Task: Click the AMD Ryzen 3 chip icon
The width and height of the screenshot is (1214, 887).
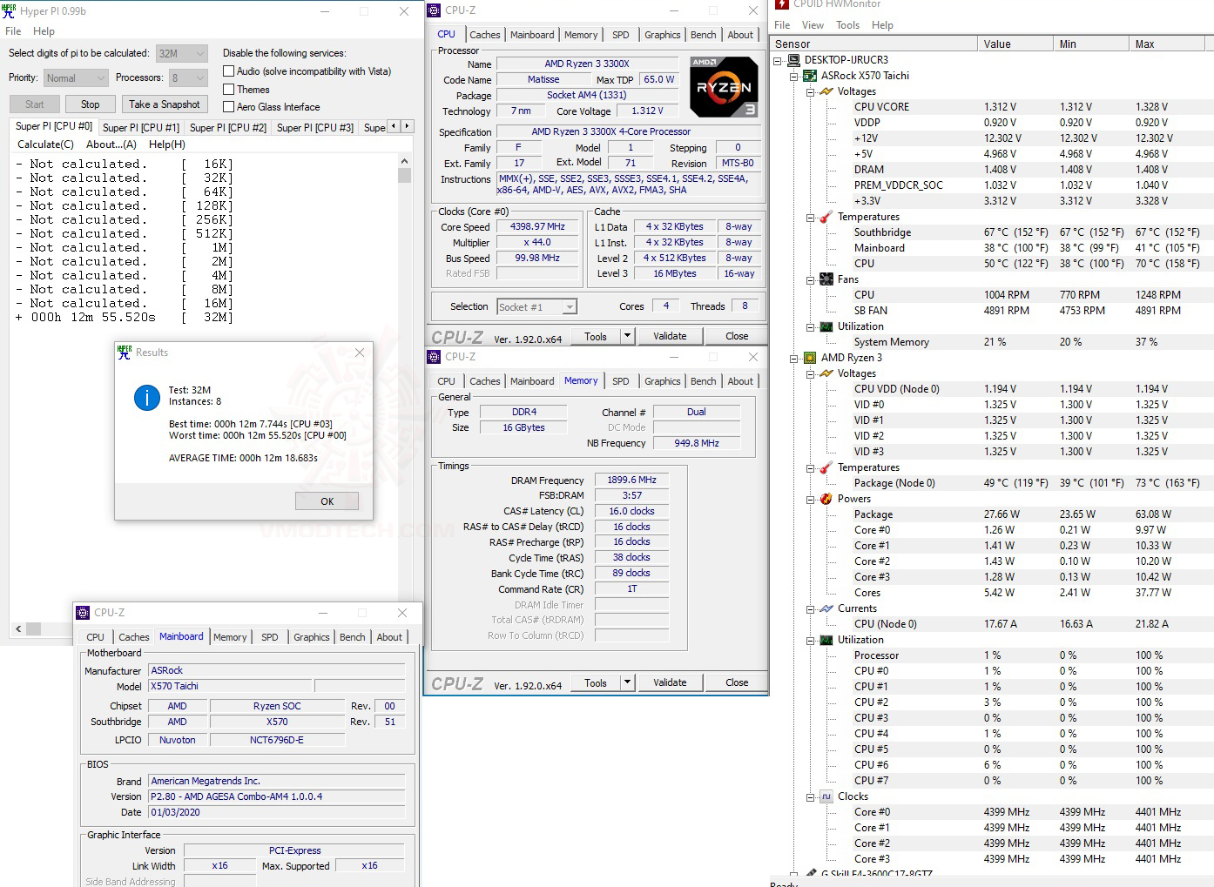Action: point(810,358)
